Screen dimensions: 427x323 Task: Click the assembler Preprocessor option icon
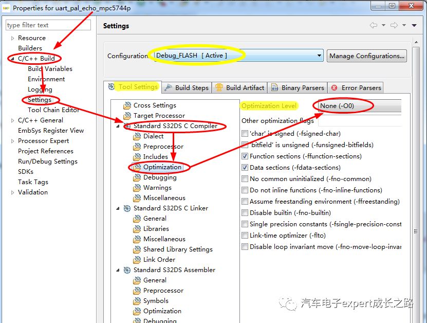click(137, 291)
